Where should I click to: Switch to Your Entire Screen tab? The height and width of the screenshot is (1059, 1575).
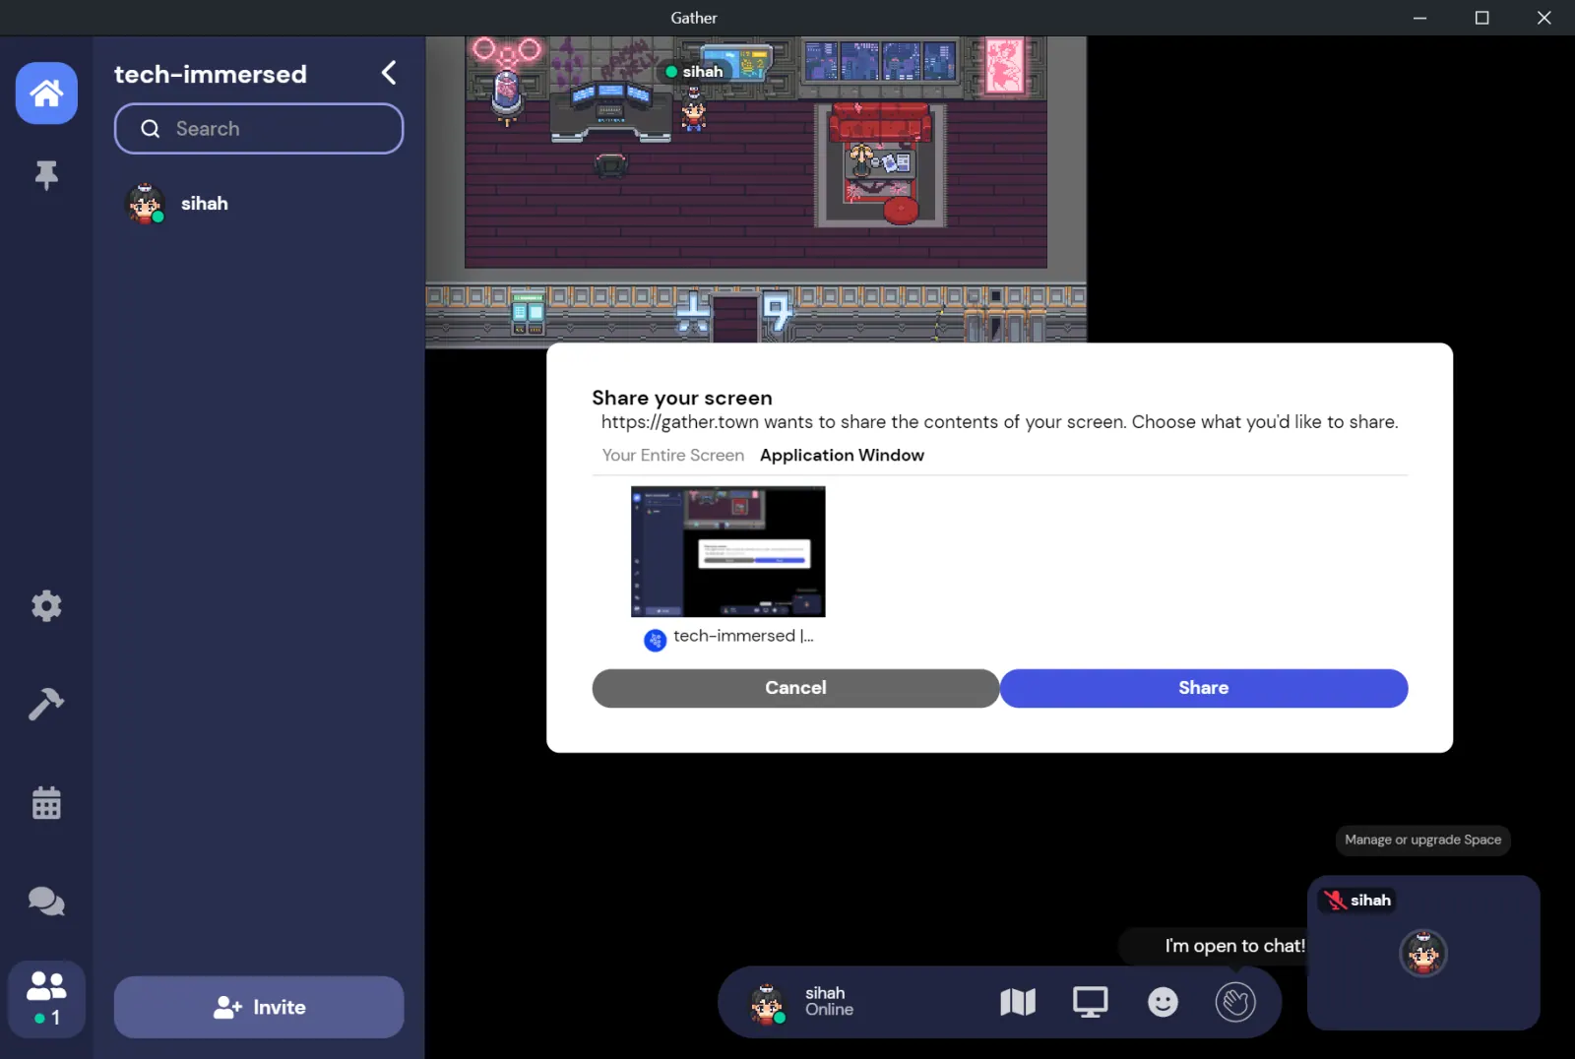[x=673, y=455]
